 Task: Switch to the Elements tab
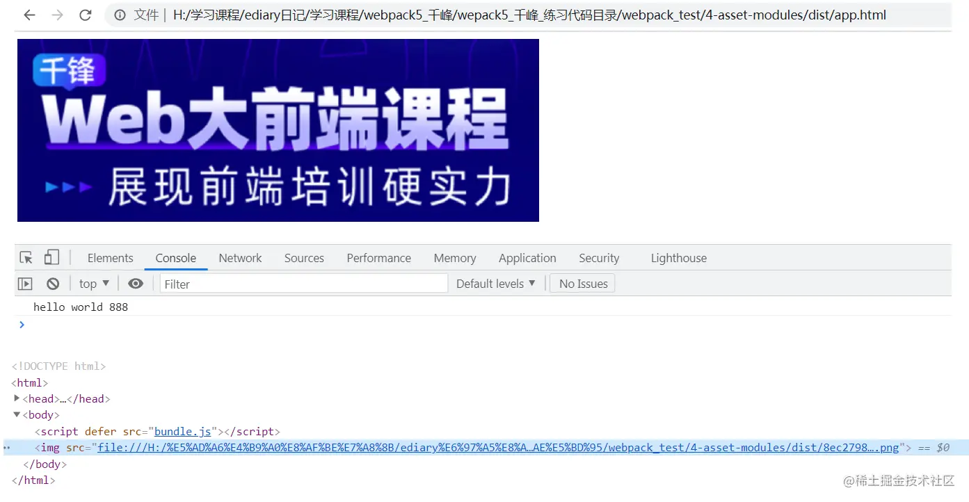110,258
